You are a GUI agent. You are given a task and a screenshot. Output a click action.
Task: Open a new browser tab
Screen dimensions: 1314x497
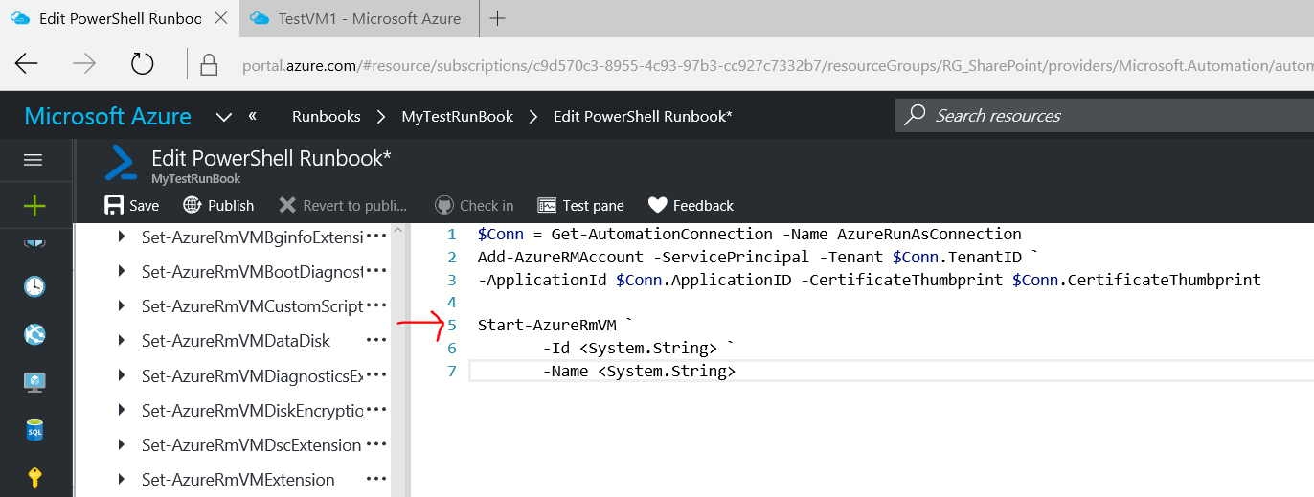click(498, 18)
